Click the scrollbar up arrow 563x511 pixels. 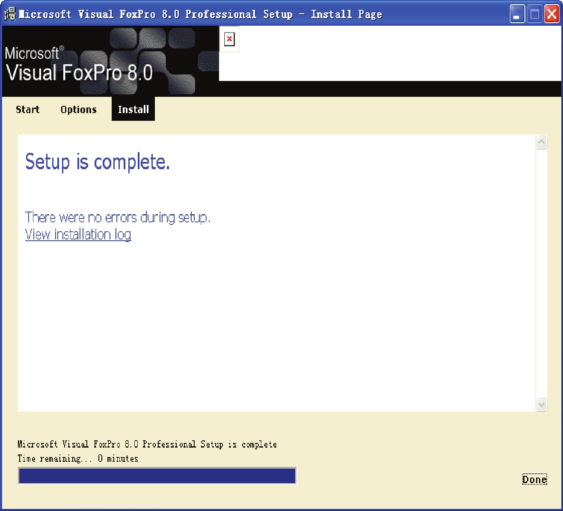[541, 142]
